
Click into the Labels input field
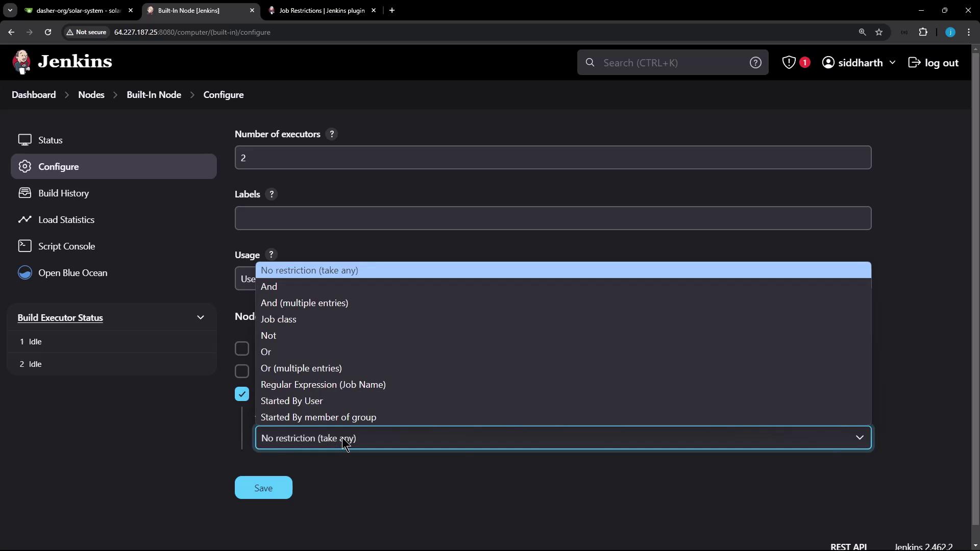[x=553, y=218]
